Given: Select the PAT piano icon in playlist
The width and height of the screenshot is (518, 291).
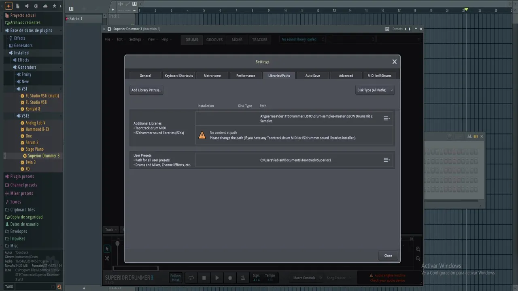Looking at the screenshot, I should tap(134, 4).
